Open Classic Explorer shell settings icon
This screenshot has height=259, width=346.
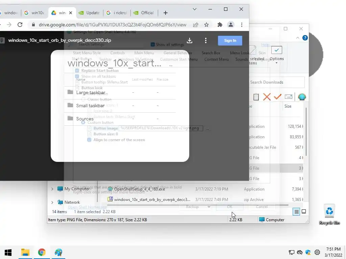302,97
